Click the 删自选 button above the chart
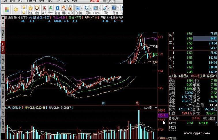 point(119,18)
